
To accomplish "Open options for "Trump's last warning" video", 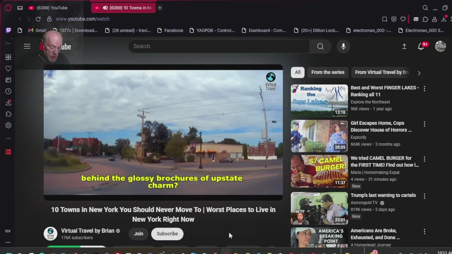I will [424, 196].
